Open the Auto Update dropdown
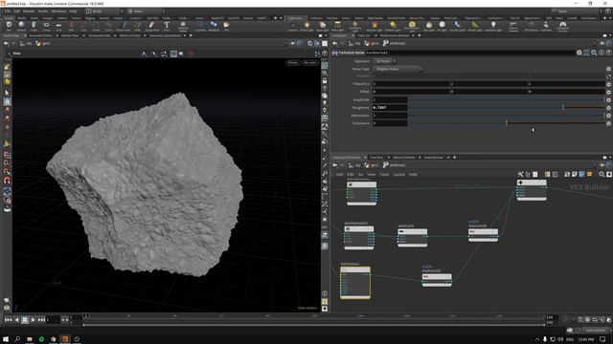 coord(595,331)
